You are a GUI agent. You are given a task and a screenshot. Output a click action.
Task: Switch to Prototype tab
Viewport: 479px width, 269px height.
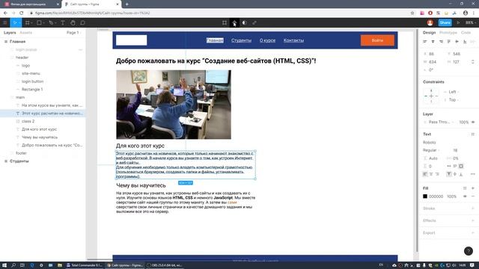coord(448,33)
